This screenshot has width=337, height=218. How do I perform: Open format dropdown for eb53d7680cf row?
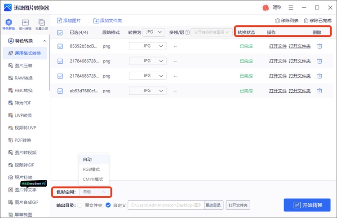pos(148,91)
